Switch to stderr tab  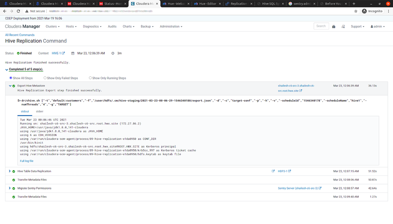tap(40, 111)
